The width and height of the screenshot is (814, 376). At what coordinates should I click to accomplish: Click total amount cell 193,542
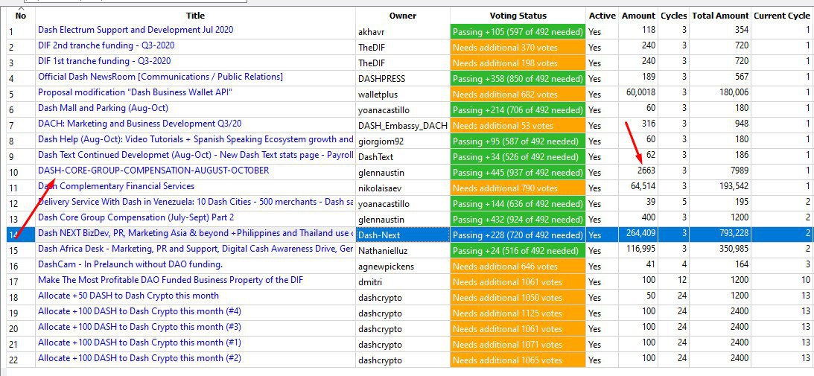click(x=720, y=188)
